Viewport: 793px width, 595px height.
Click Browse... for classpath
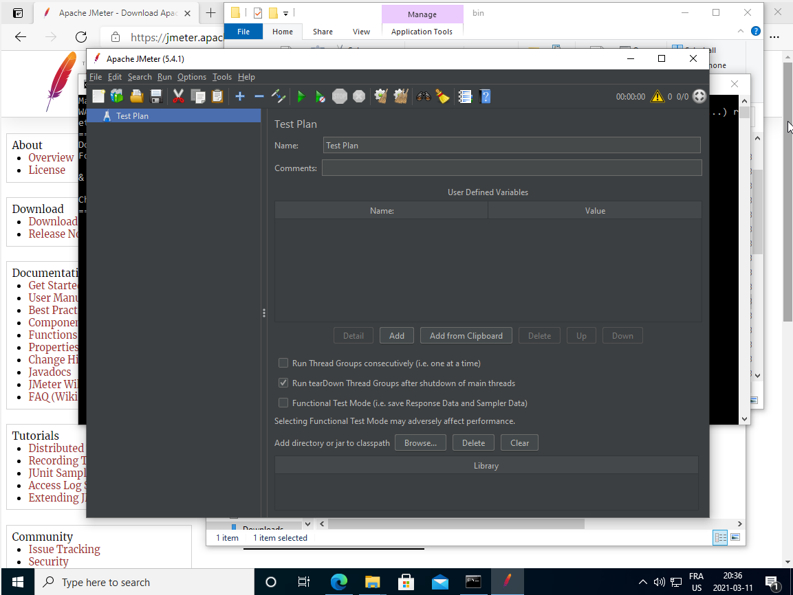[420, 443]
